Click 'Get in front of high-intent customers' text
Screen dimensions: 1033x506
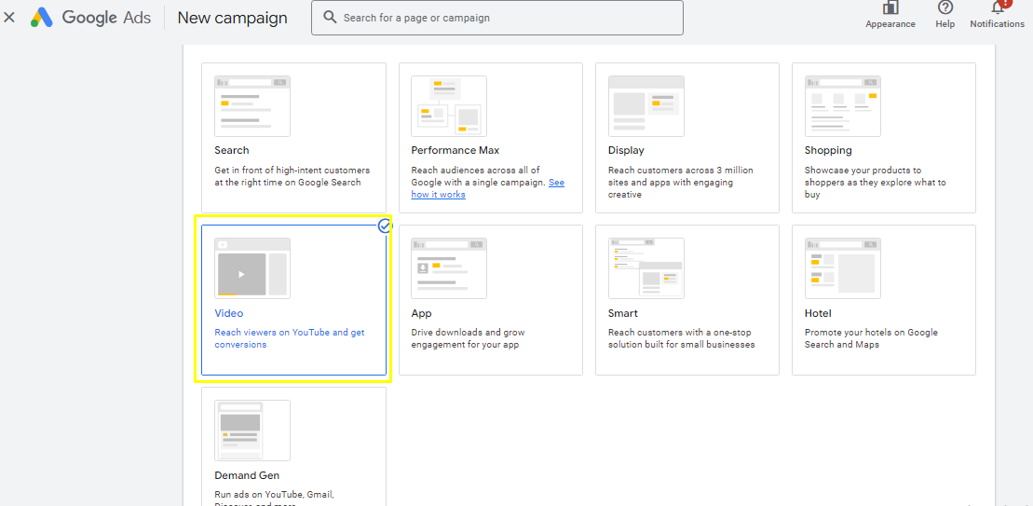tap(292, 176)
